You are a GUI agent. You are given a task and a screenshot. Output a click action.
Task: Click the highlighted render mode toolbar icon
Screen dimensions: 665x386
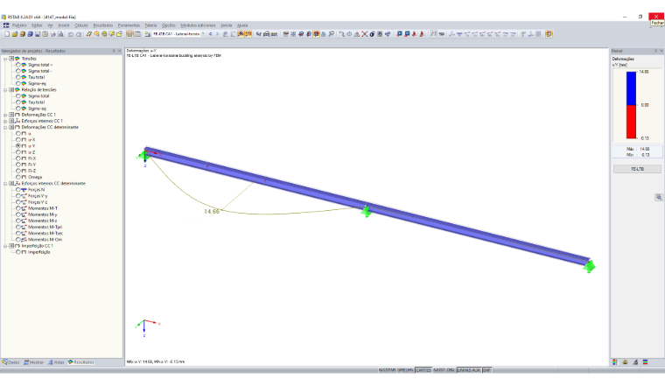[x=316, y=34]
